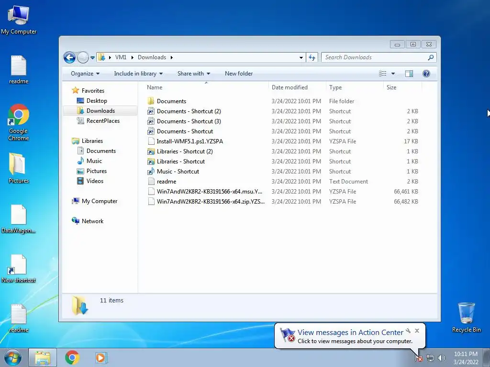Go back with the Explorer back arrow

pyautogui.click(x=69, y=57)
